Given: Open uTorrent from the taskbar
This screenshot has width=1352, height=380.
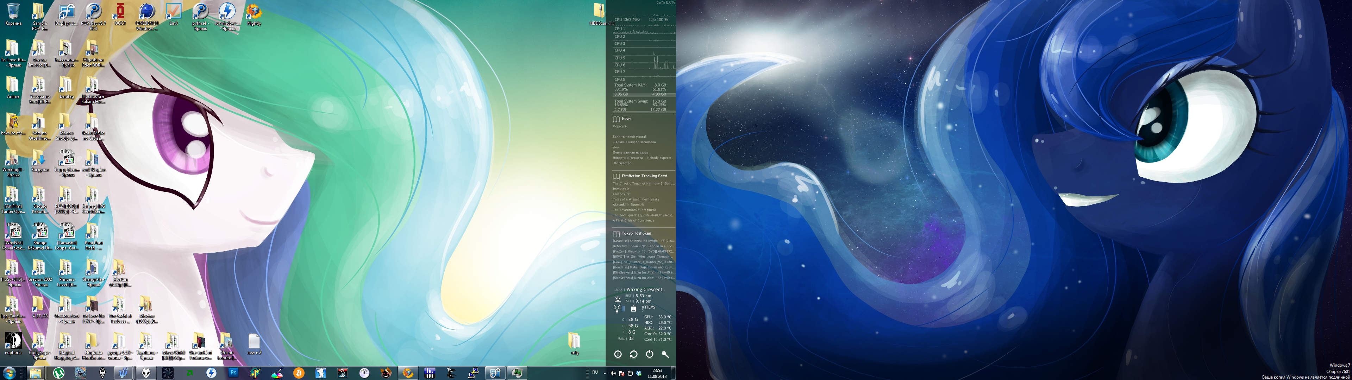Looking at the screenshot, I should click(x=59, y=373).
